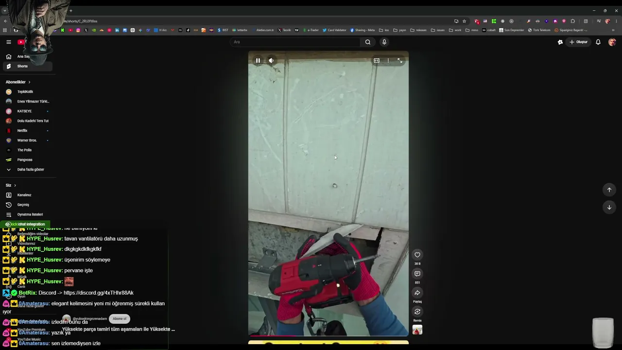Go to the previous Short
The height and width of the screenshot is (350, 622).
click(x=609, y=190)
